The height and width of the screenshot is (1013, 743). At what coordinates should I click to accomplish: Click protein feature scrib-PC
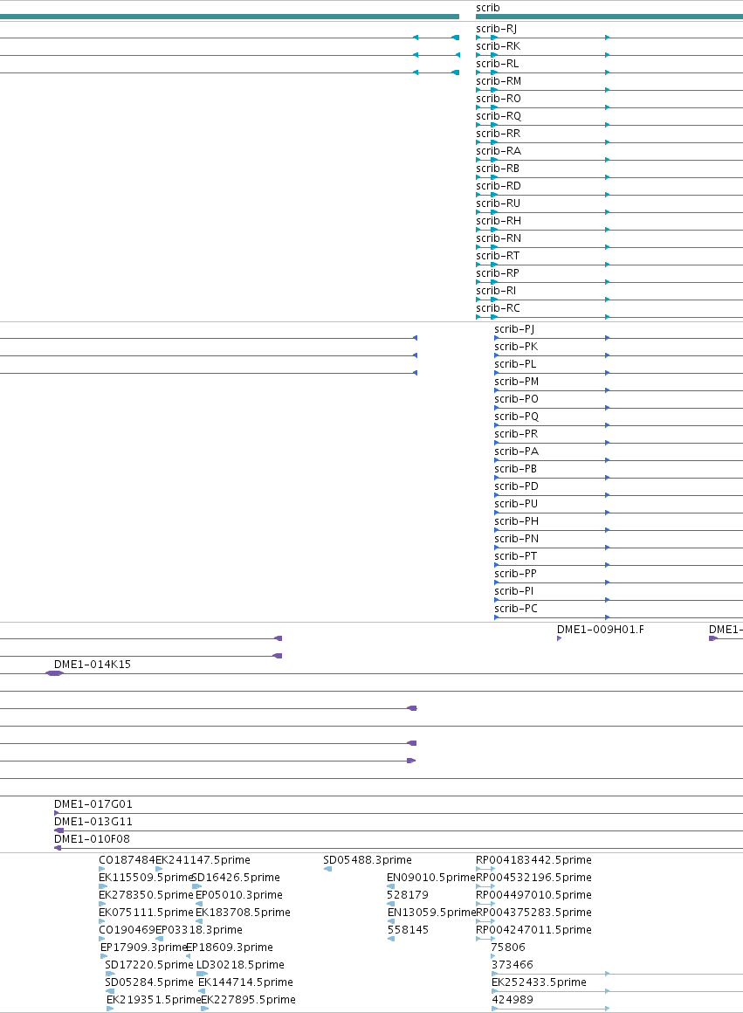coord(516,608)
